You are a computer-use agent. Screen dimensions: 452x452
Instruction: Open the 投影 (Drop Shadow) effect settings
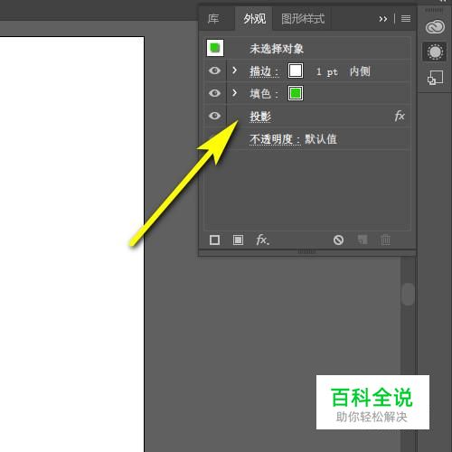click(x=260, y=117)
